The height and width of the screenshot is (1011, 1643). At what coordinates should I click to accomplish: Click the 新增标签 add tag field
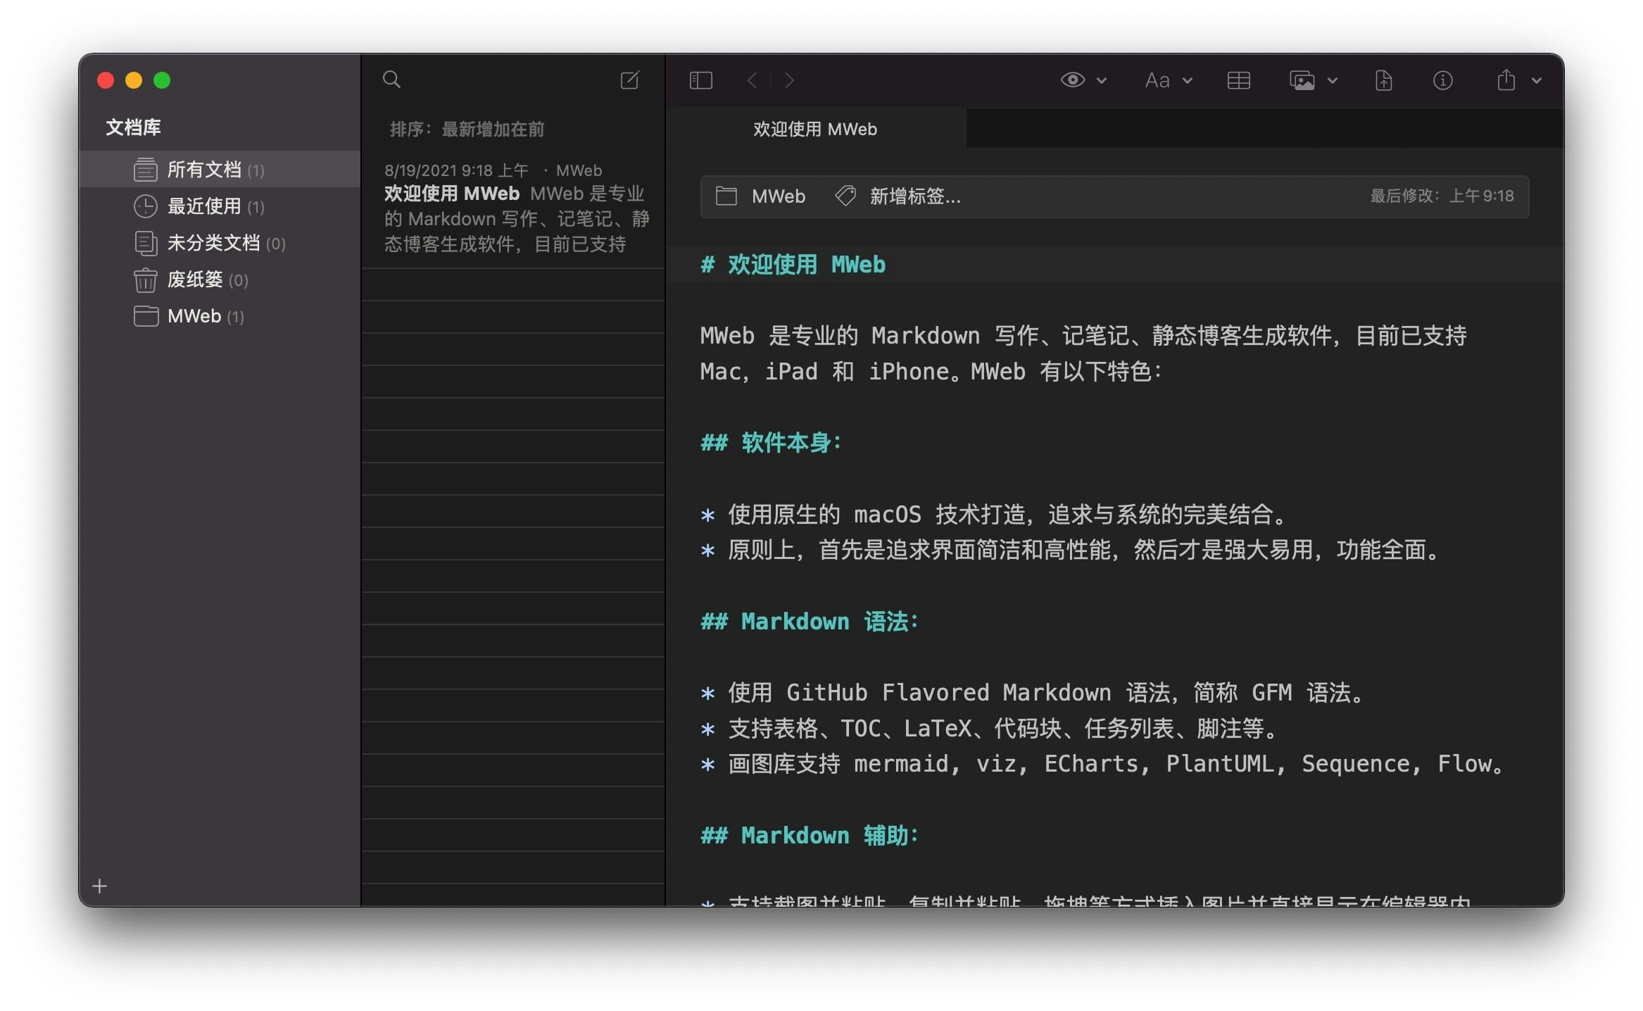point(914,196)
